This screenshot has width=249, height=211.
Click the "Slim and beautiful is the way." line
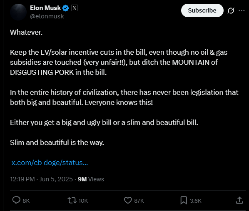57,142
